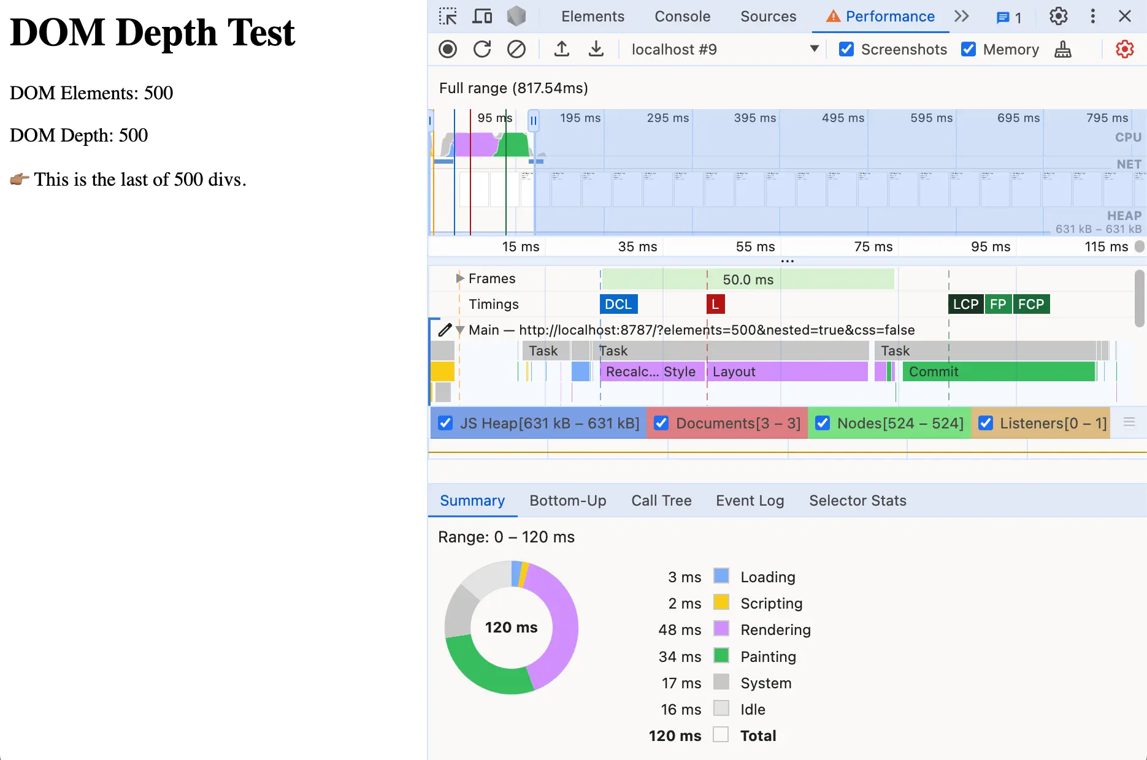Open the Event Log tab

click(750, 501)
